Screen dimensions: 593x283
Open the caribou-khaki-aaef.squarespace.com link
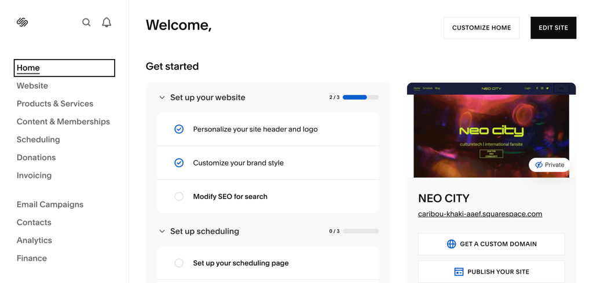pyautogui.click(x=480, y=214)
